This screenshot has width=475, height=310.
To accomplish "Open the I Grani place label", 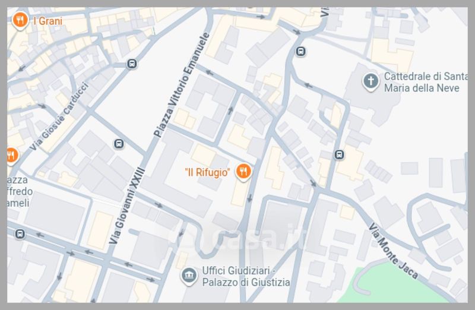I will point(48,21).
